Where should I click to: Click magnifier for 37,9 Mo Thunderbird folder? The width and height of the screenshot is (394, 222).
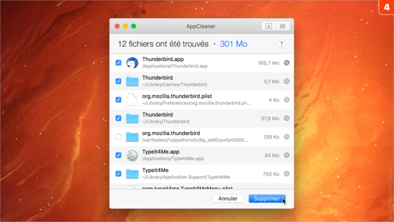[286, 118]
